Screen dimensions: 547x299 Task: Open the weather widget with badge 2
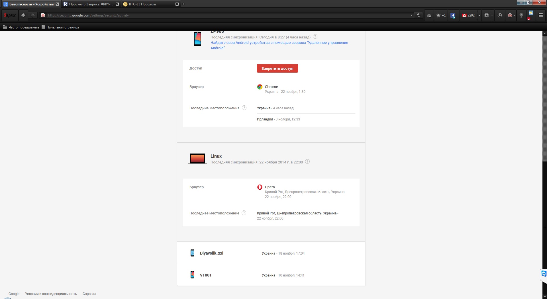[530, 15]
